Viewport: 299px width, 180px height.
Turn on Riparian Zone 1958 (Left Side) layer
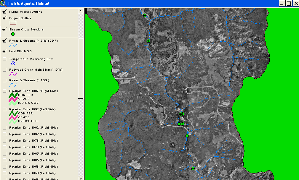(x=4, y=173)
